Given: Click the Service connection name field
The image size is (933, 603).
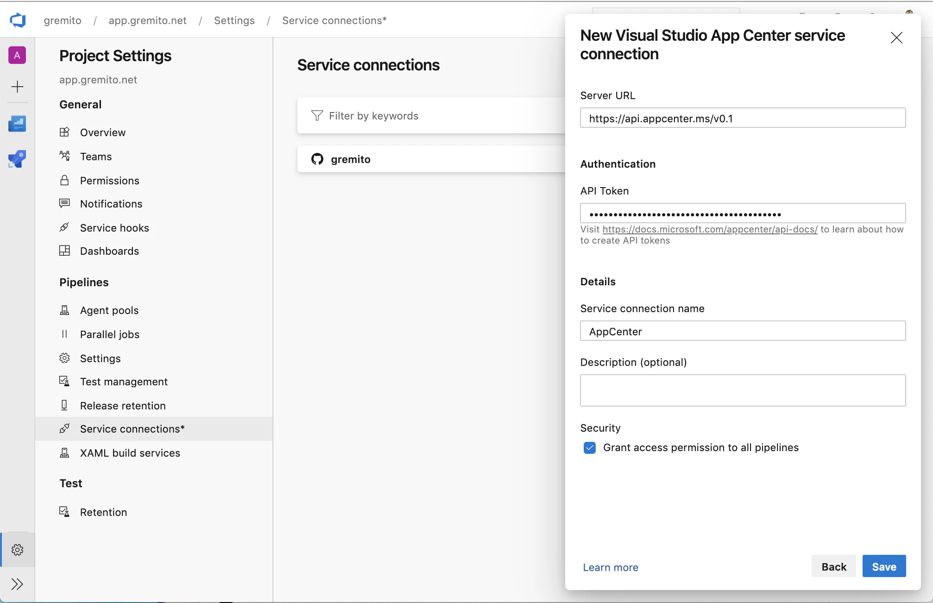Looking at the screenshot, I should point(743,331).
